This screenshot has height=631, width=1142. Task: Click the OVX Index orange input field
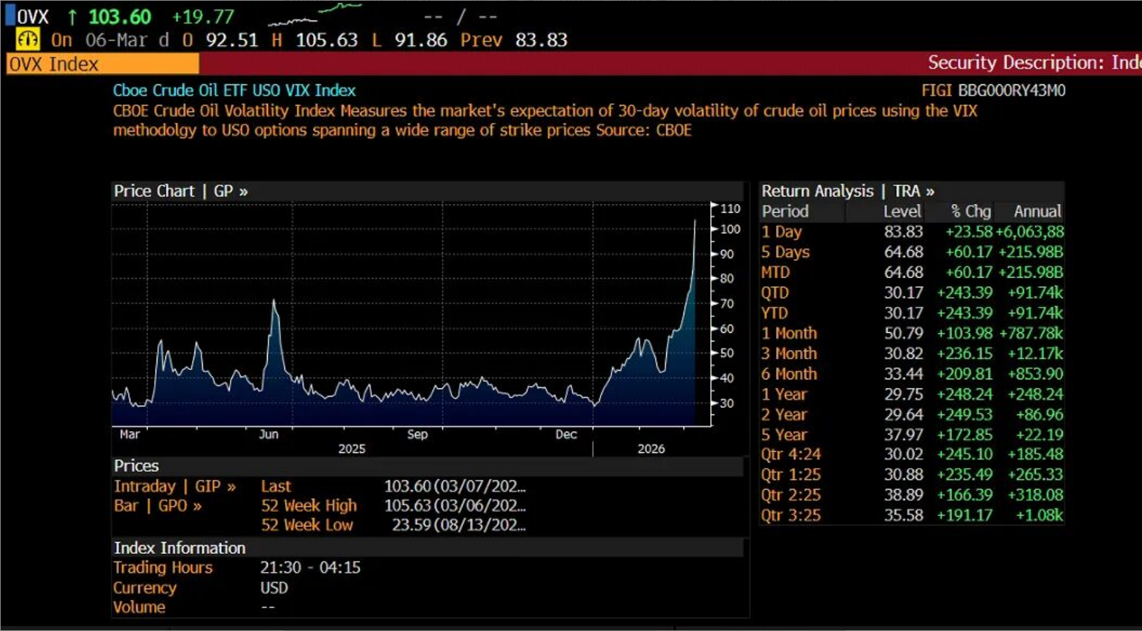click(102, 64)
